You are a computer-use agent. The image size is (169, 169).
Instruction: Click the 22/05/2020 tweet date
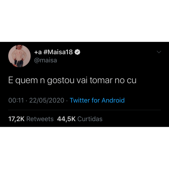(x=47, y=100)
